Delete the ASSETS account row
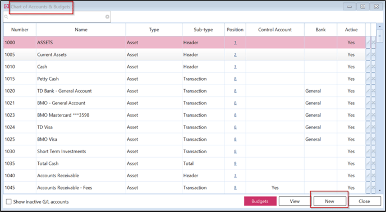The image size is (386, 212). point(373,43)
